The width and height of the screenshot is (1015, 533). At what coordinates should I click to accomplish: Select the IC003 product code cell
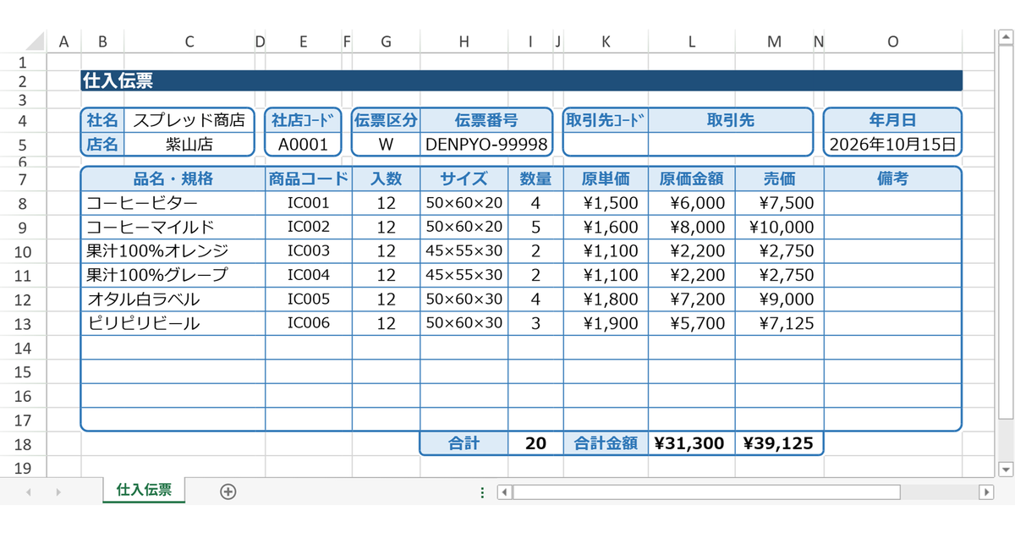click(309, 251)
